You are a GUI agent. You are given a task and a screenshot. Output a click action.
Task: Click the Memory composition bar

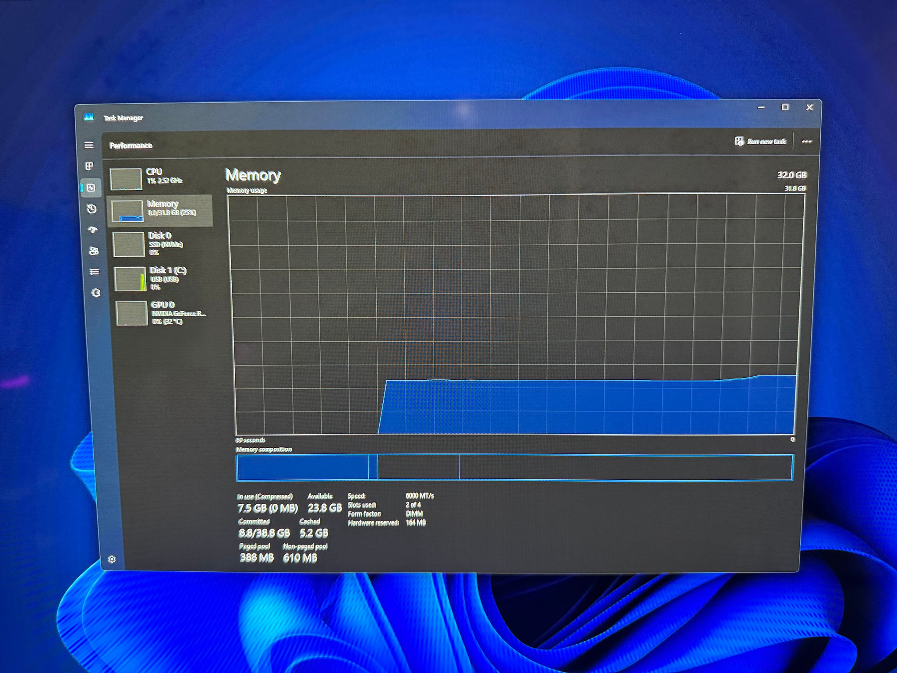tap(514, 468)
